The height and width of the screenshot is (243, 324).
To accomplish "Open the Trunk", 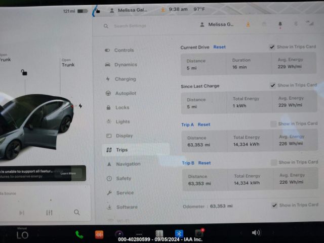I will pyautogui.click(x=68, y=63).
